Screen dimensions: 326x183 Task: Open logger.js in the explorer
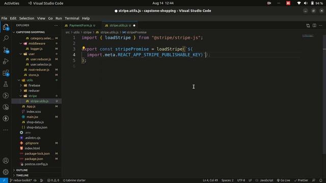36,49
